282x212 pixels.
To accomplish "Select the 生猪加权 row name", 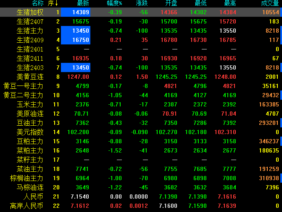I will [30, 13].
